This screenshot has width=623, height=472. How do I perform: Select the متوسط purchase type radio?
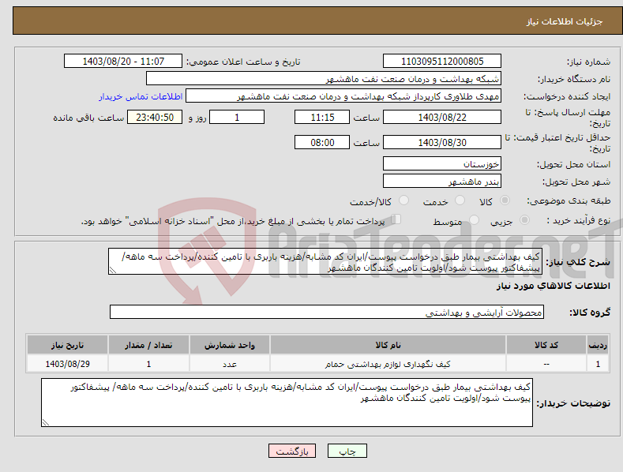(474, 219)
